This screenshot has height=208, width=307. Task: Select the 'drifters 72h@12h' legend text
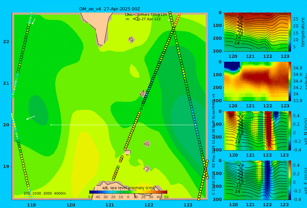152,15
